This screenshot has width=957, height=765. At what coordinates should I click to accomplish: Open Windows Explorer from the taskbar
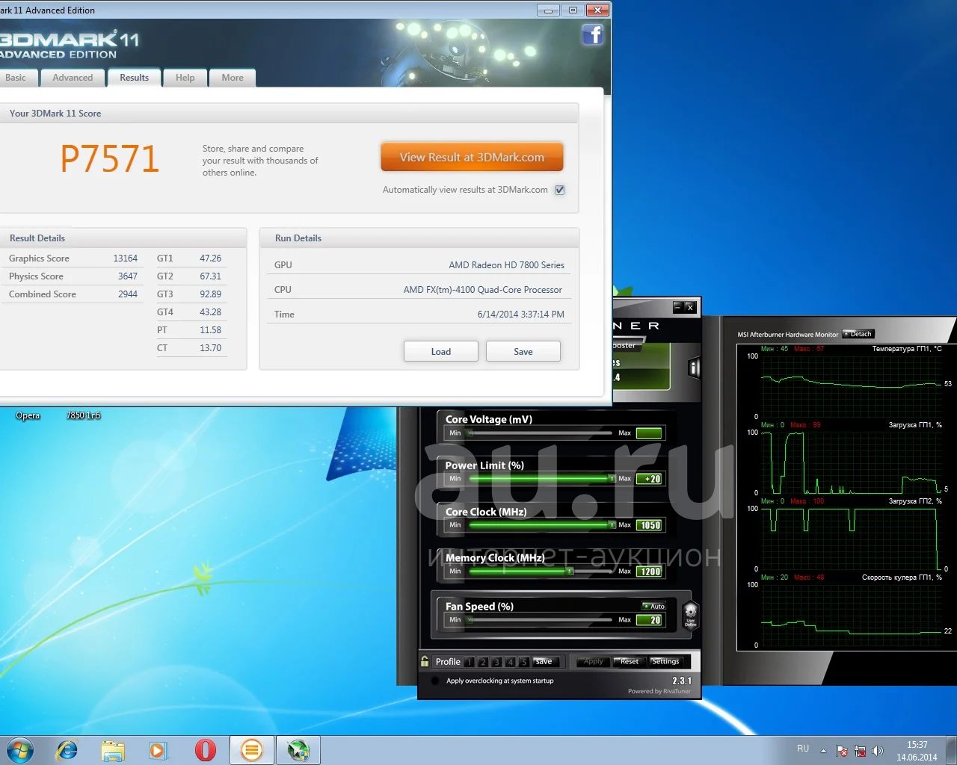[113, 750]
